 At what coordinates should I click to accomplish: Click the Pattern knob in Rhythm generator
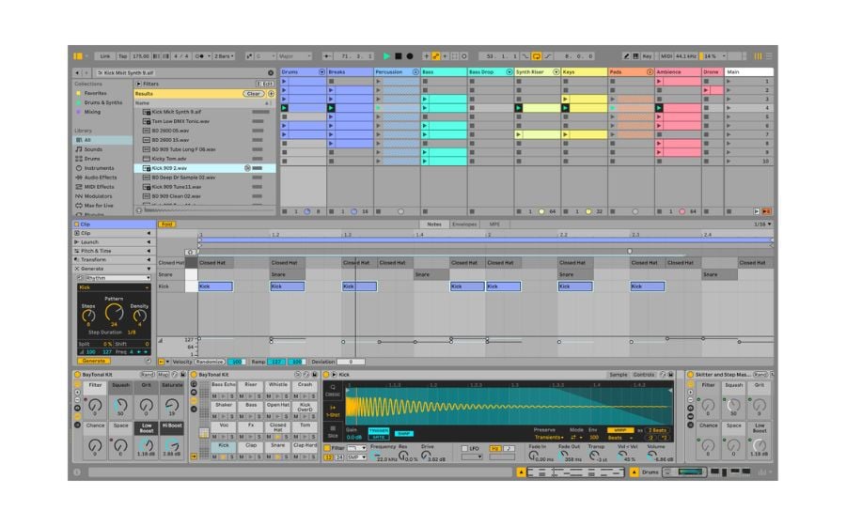[114, 312]
